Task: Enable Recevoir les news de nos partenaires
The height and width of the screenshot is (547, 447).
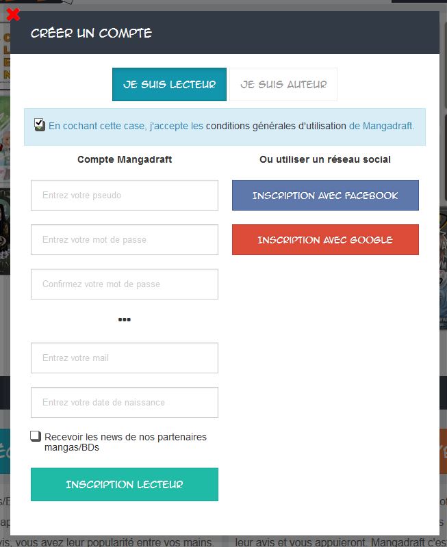Action: (36, 436)
